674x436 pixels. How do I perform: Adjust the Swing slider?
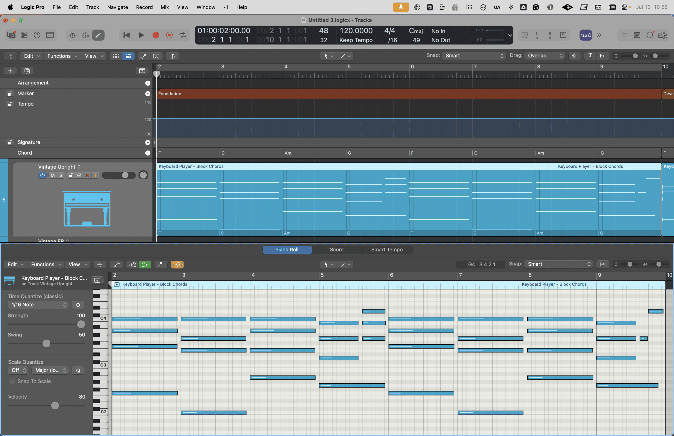(x=46, y=344)
